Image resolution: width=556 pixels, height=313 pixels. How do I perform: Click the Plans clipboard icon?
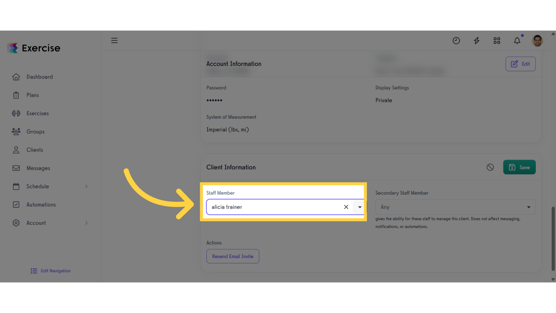click(x=16, y=95)
